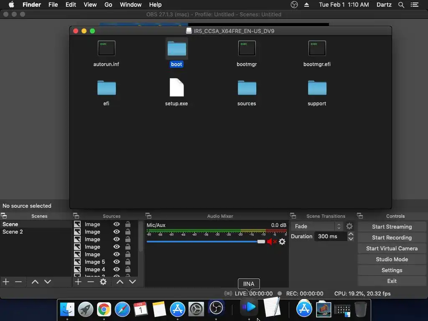The image size is (428, 321).
Task: Open the Trash in the Dock
Action: coord(361,309)
